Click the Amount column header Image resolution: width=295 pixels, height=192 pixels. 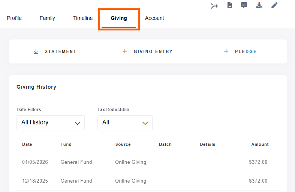[x=260, y=144]
